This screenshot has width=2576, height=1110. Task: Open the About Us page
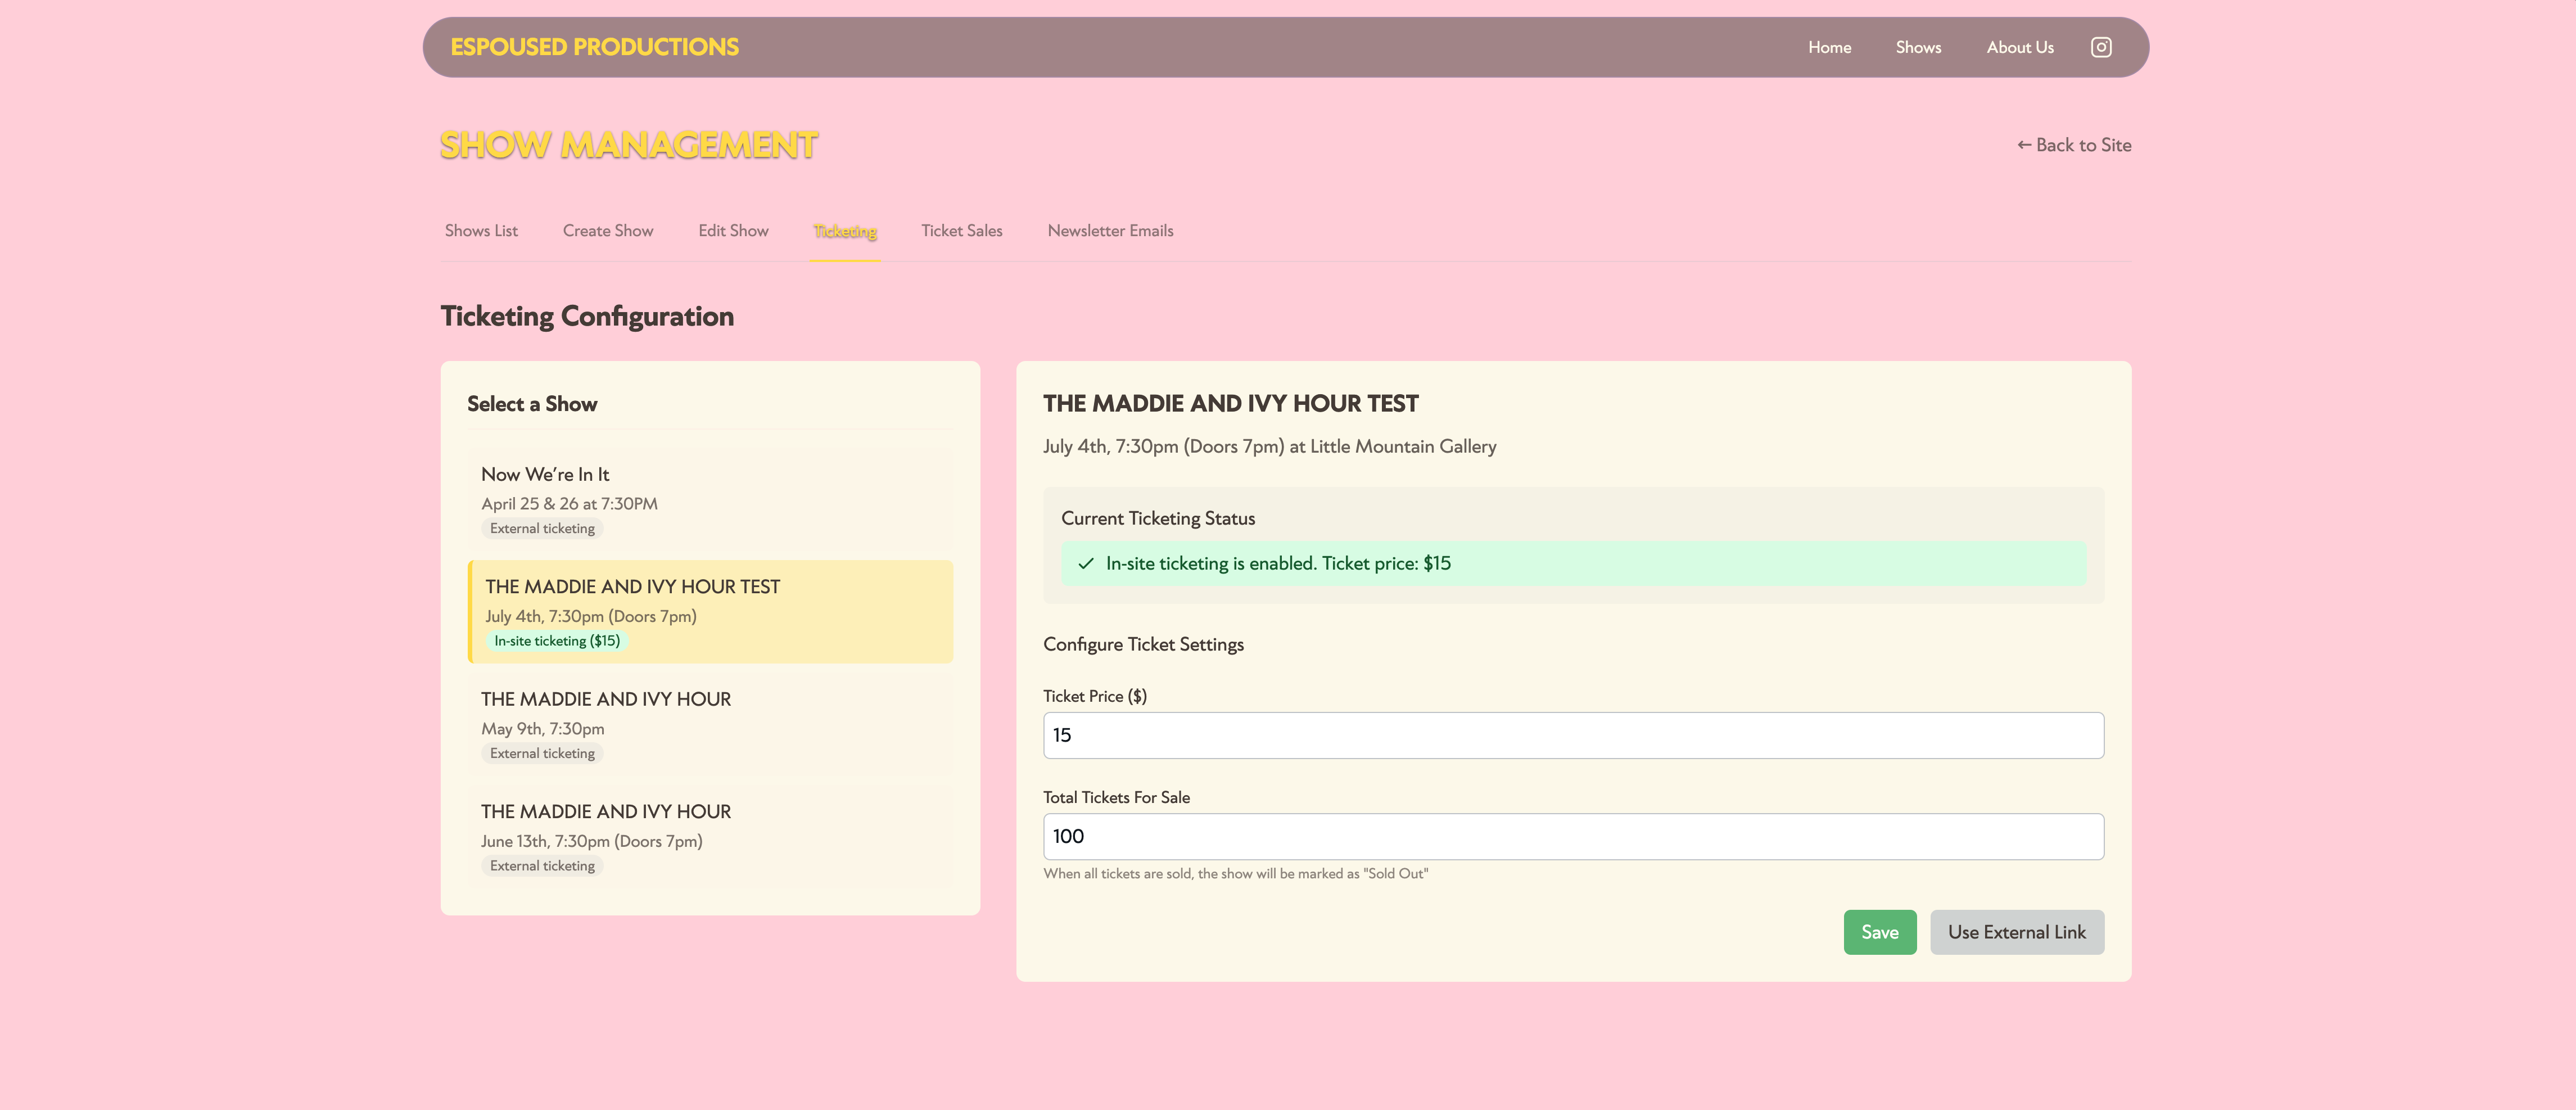(x=2019, y=46)
